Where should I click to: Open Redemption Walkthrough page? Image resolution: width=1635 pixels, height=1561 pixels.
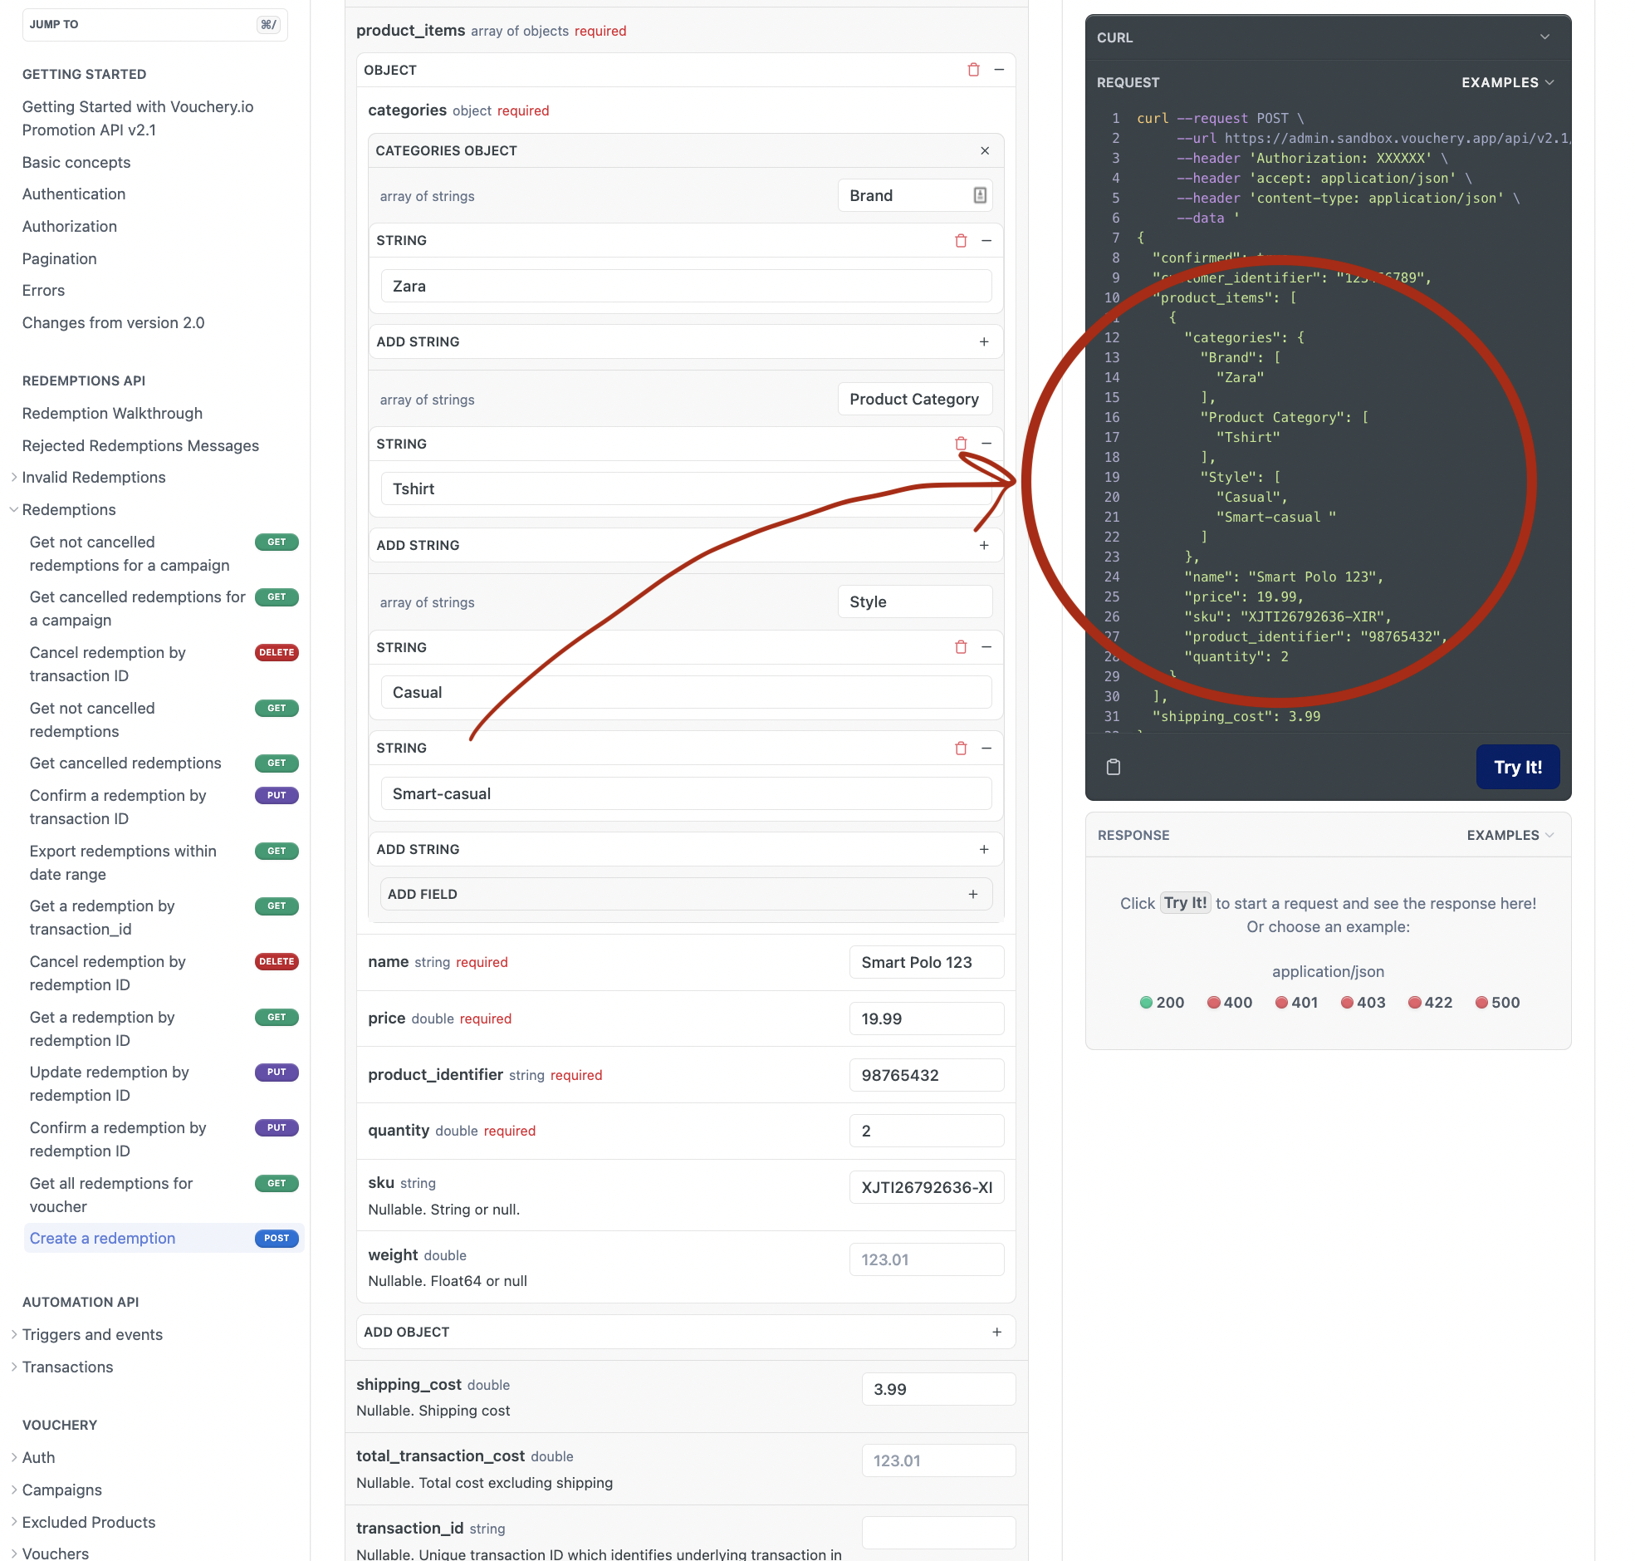112,414
